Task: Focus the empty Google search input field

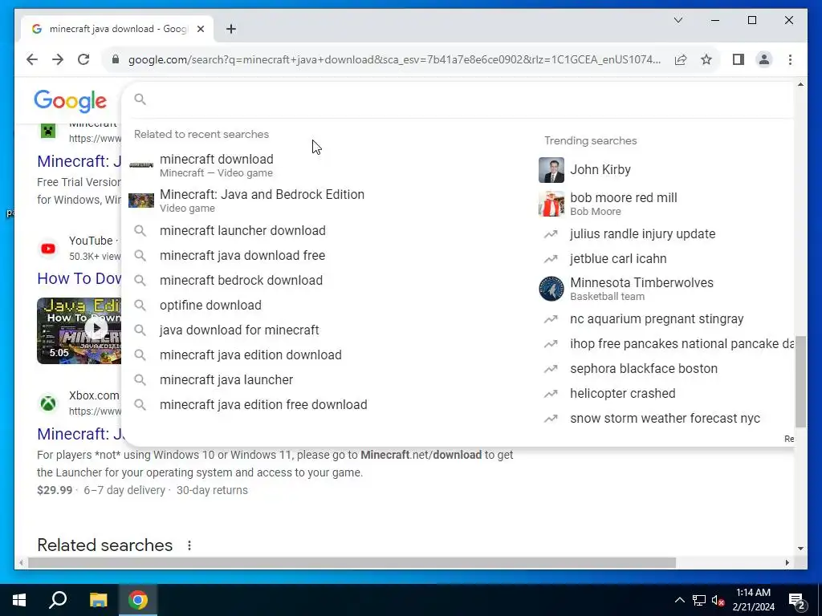Action: click(x=466, y=99)
